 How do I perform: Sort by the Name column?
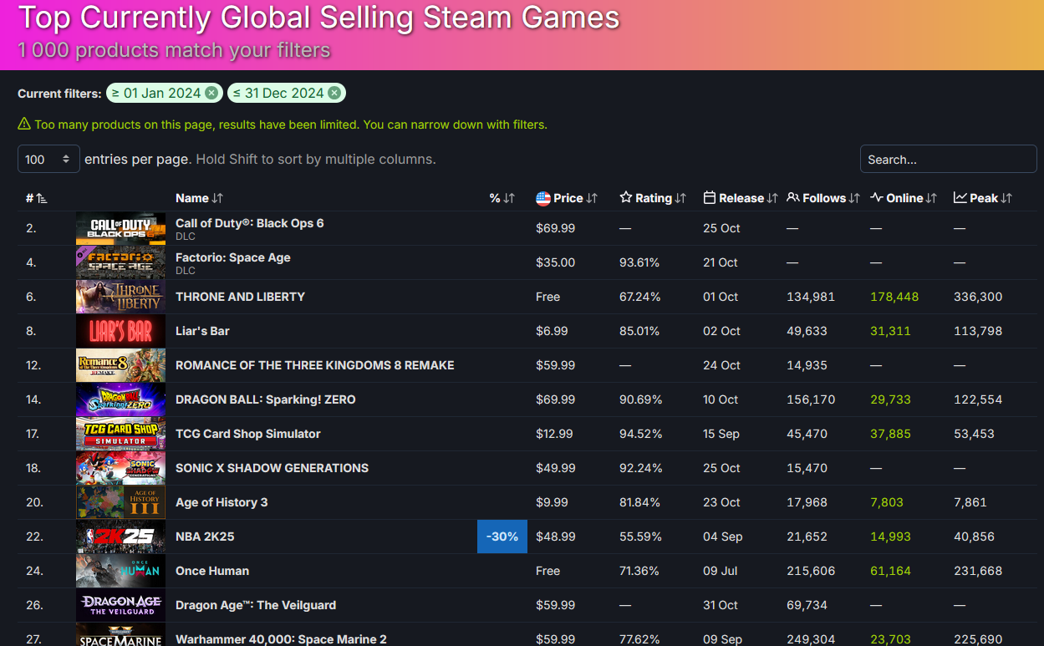pos(199,198)
